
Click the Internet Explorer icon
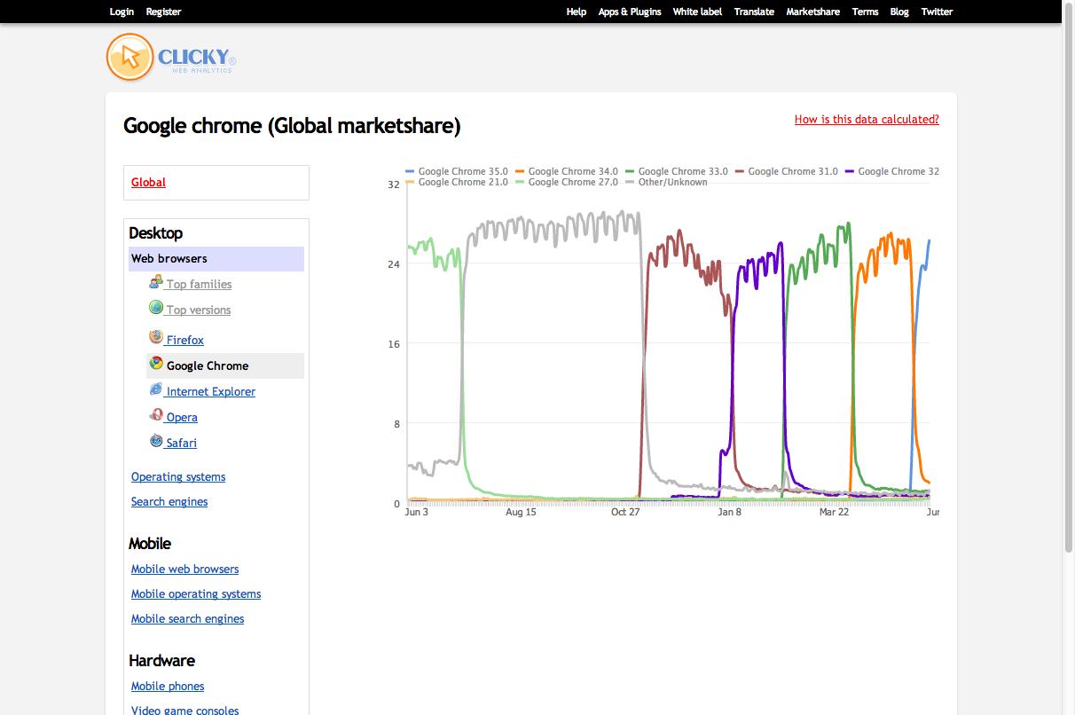pos(156,389)
